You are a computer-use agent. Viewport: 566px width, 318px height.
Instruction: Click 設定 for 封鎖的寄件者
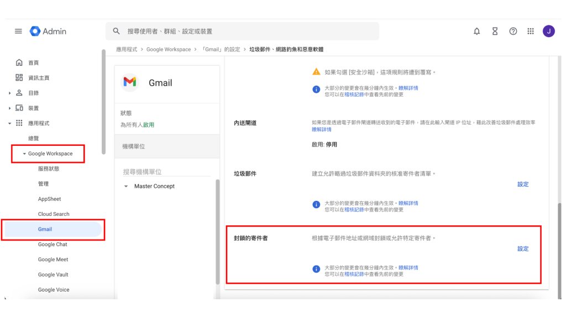coord(523,249)
